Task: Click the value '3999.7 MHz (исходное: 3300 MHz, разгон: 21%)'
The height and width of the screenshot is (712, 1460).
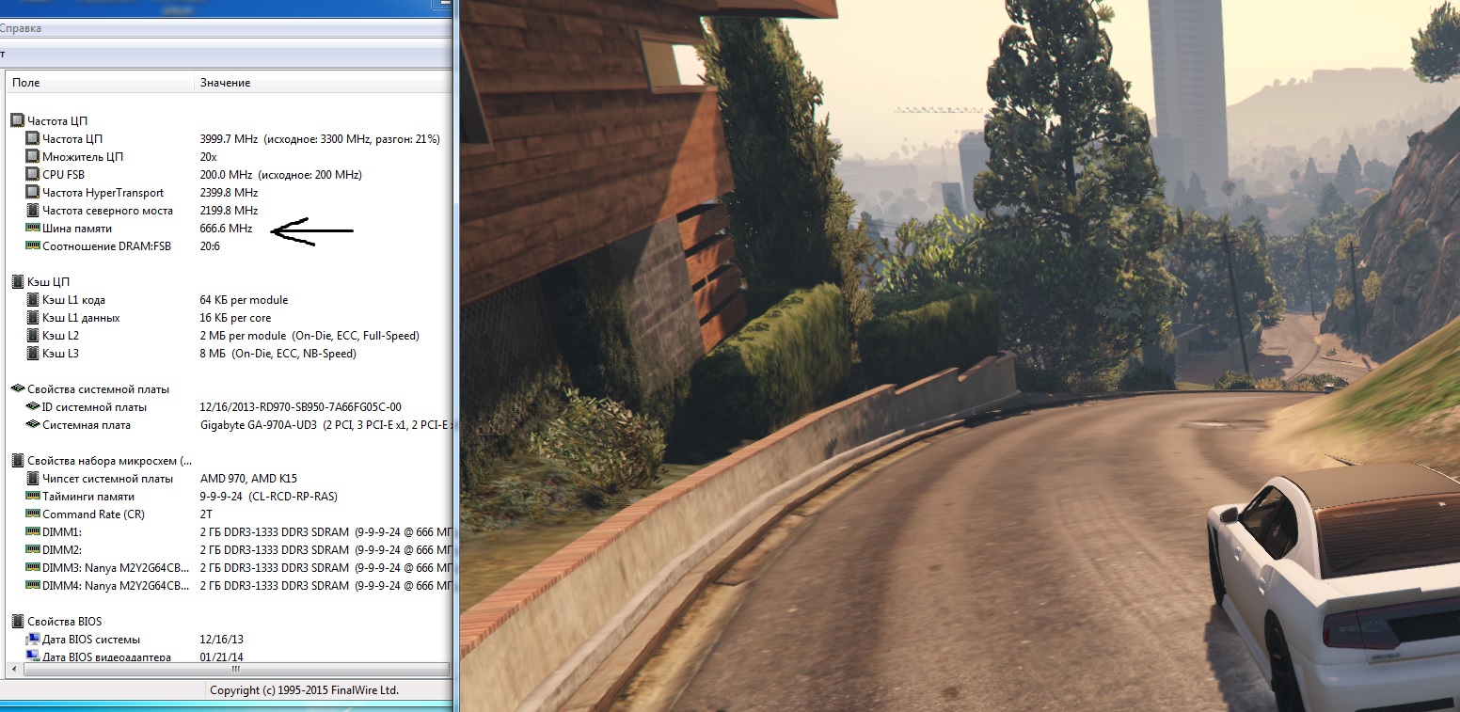Action: pos(320,139)
